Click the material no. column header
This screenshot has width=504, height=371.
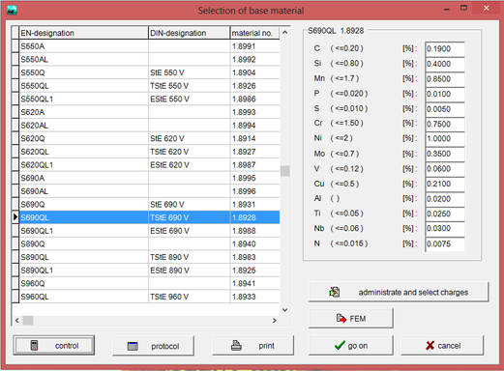pos(254,33)
